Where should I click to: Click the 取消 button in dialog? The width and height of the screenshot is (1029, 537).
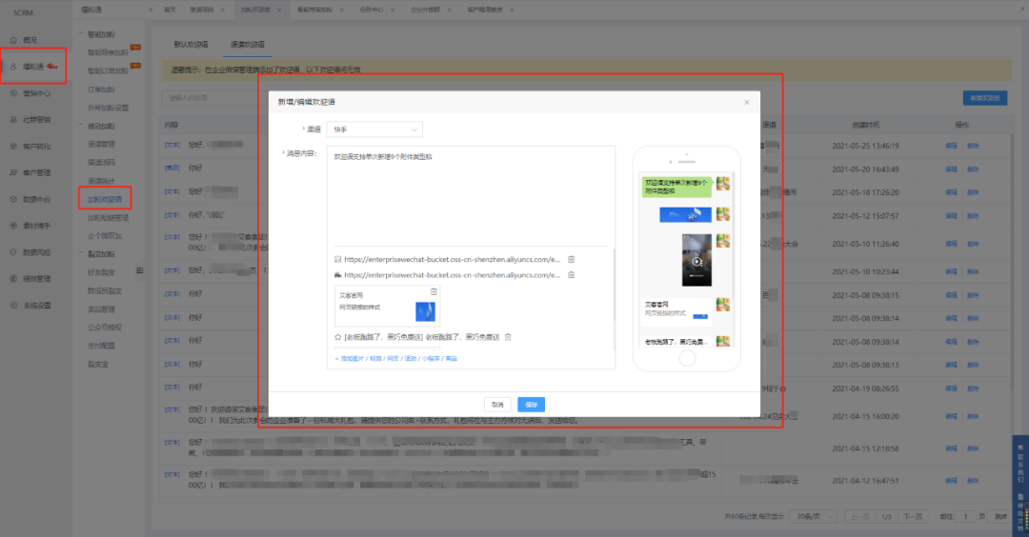[496, 404]
